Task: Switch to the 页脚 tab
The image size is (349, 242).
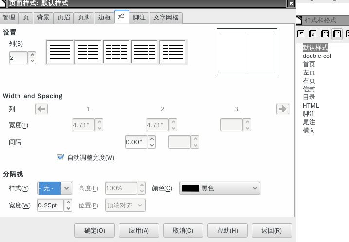Action: click(x=84, y=18)
